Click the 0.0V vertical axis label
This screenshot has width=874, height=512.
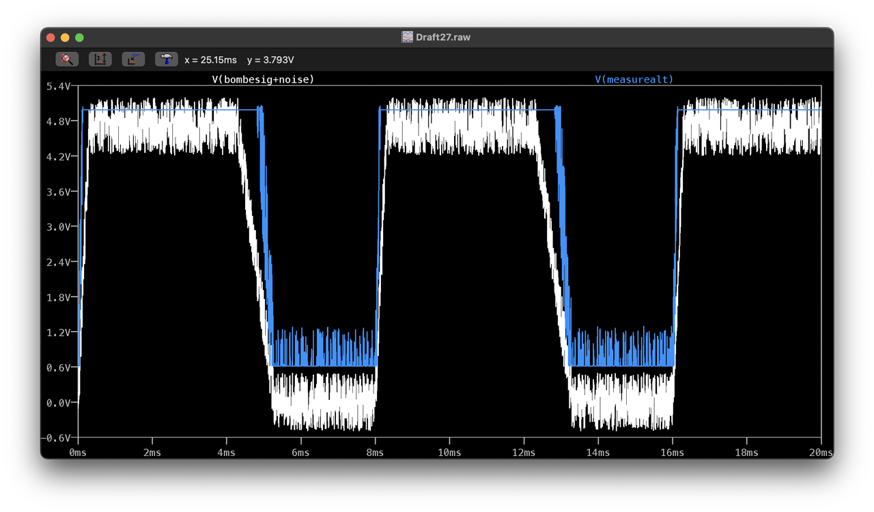coord(57,403)
